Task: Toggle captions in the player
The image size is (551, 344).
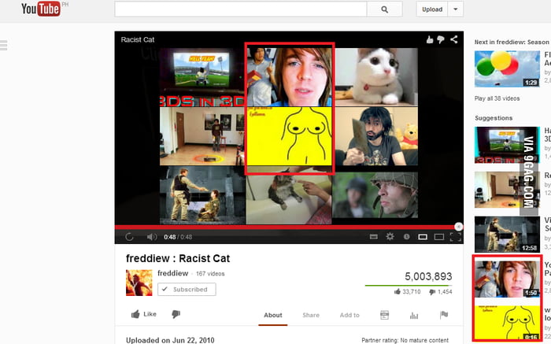Action: point(374,236)
